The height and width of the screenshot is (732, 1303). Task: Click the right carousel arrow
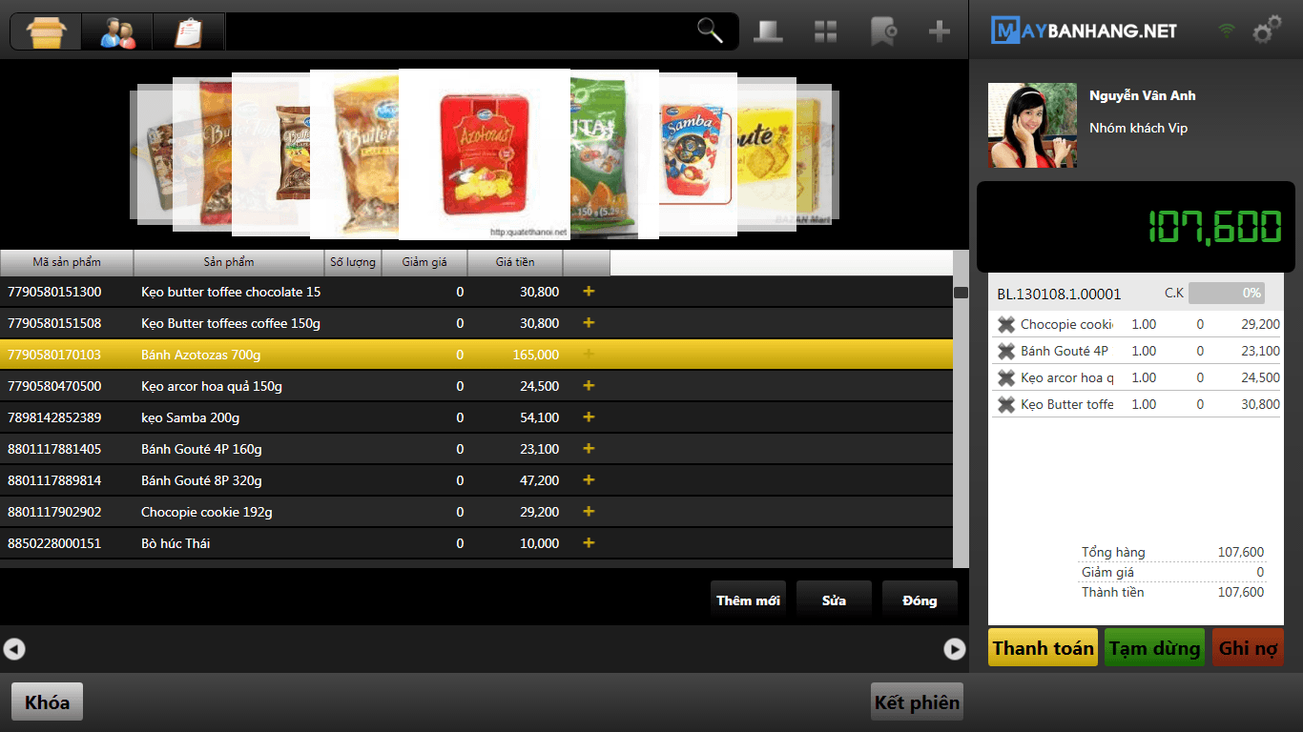954,649
